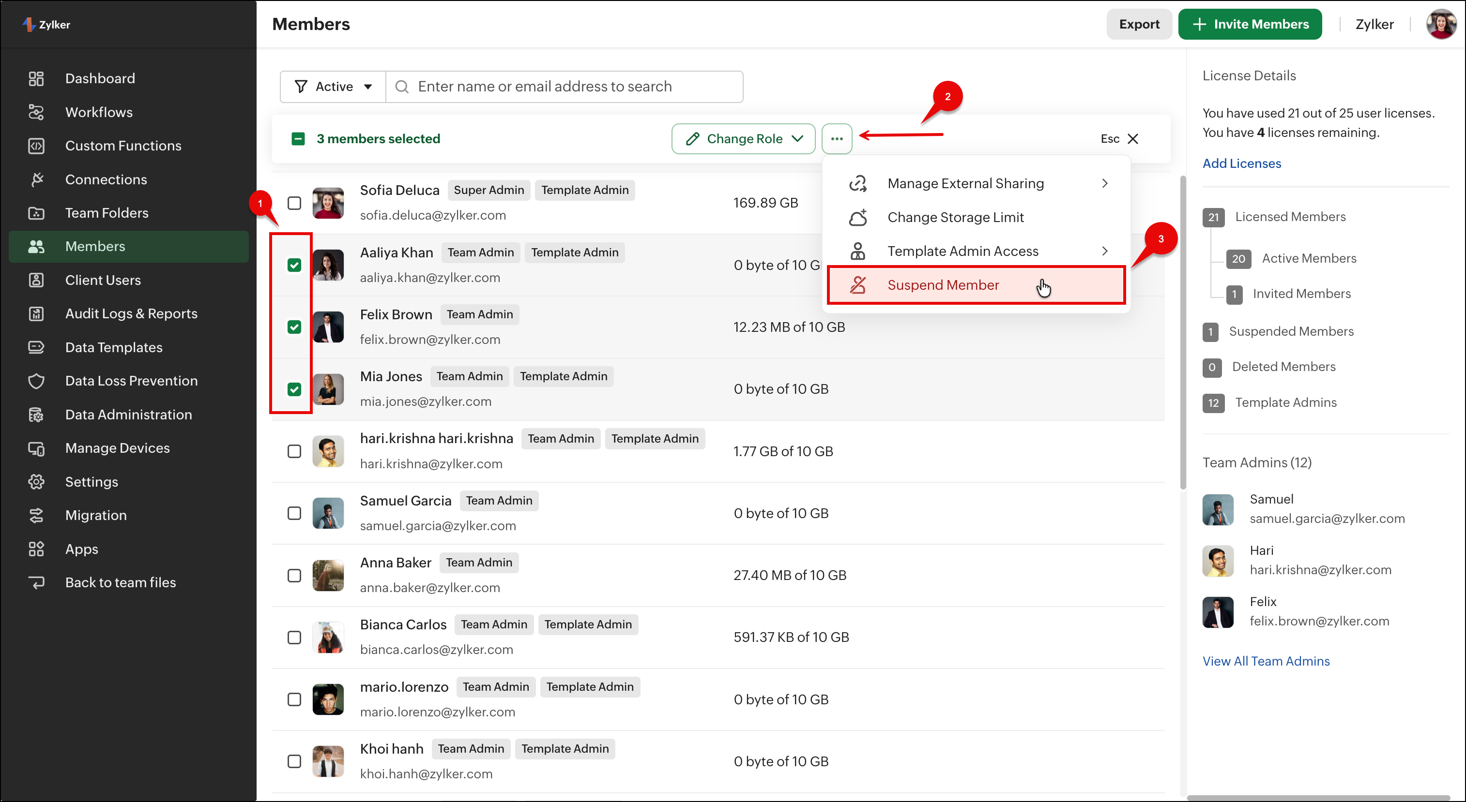Viewport: 1466px width, 802px height.
Task: Click the Audit Logs & Reports icon
Action: coord(36,314)
